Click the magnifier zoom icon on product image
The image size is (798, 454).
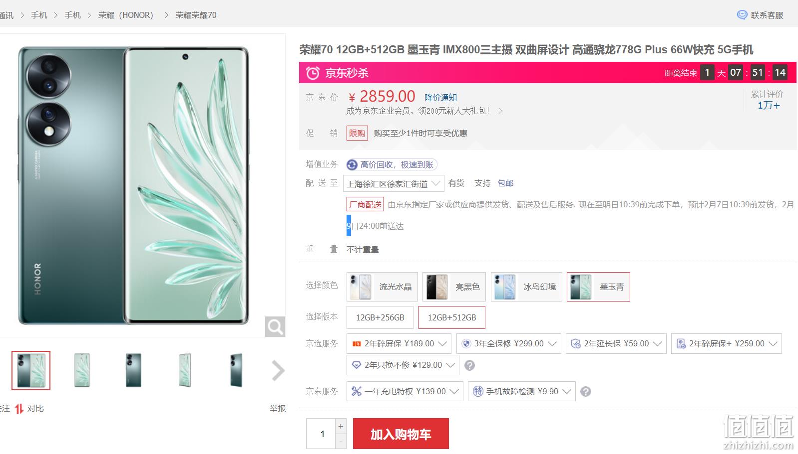click(275, 327)
